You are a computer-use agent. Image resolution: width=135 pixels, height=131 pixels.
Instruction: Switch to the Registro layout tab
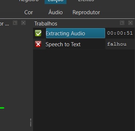(x=29, y=1)
